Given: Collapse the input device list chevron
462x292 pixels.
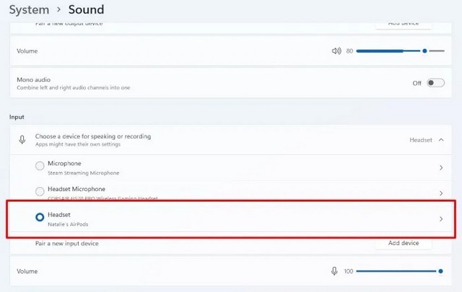Looking at the screenshot, I should pyautogui.click(x=441, y=140).
